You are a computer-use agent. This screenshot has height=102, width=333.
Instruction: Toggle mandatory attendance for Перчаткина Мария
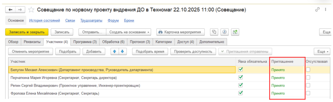coord(241,77)
